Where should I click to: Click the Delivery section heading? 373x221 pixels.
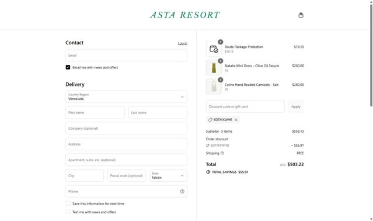tap(75, 84)
